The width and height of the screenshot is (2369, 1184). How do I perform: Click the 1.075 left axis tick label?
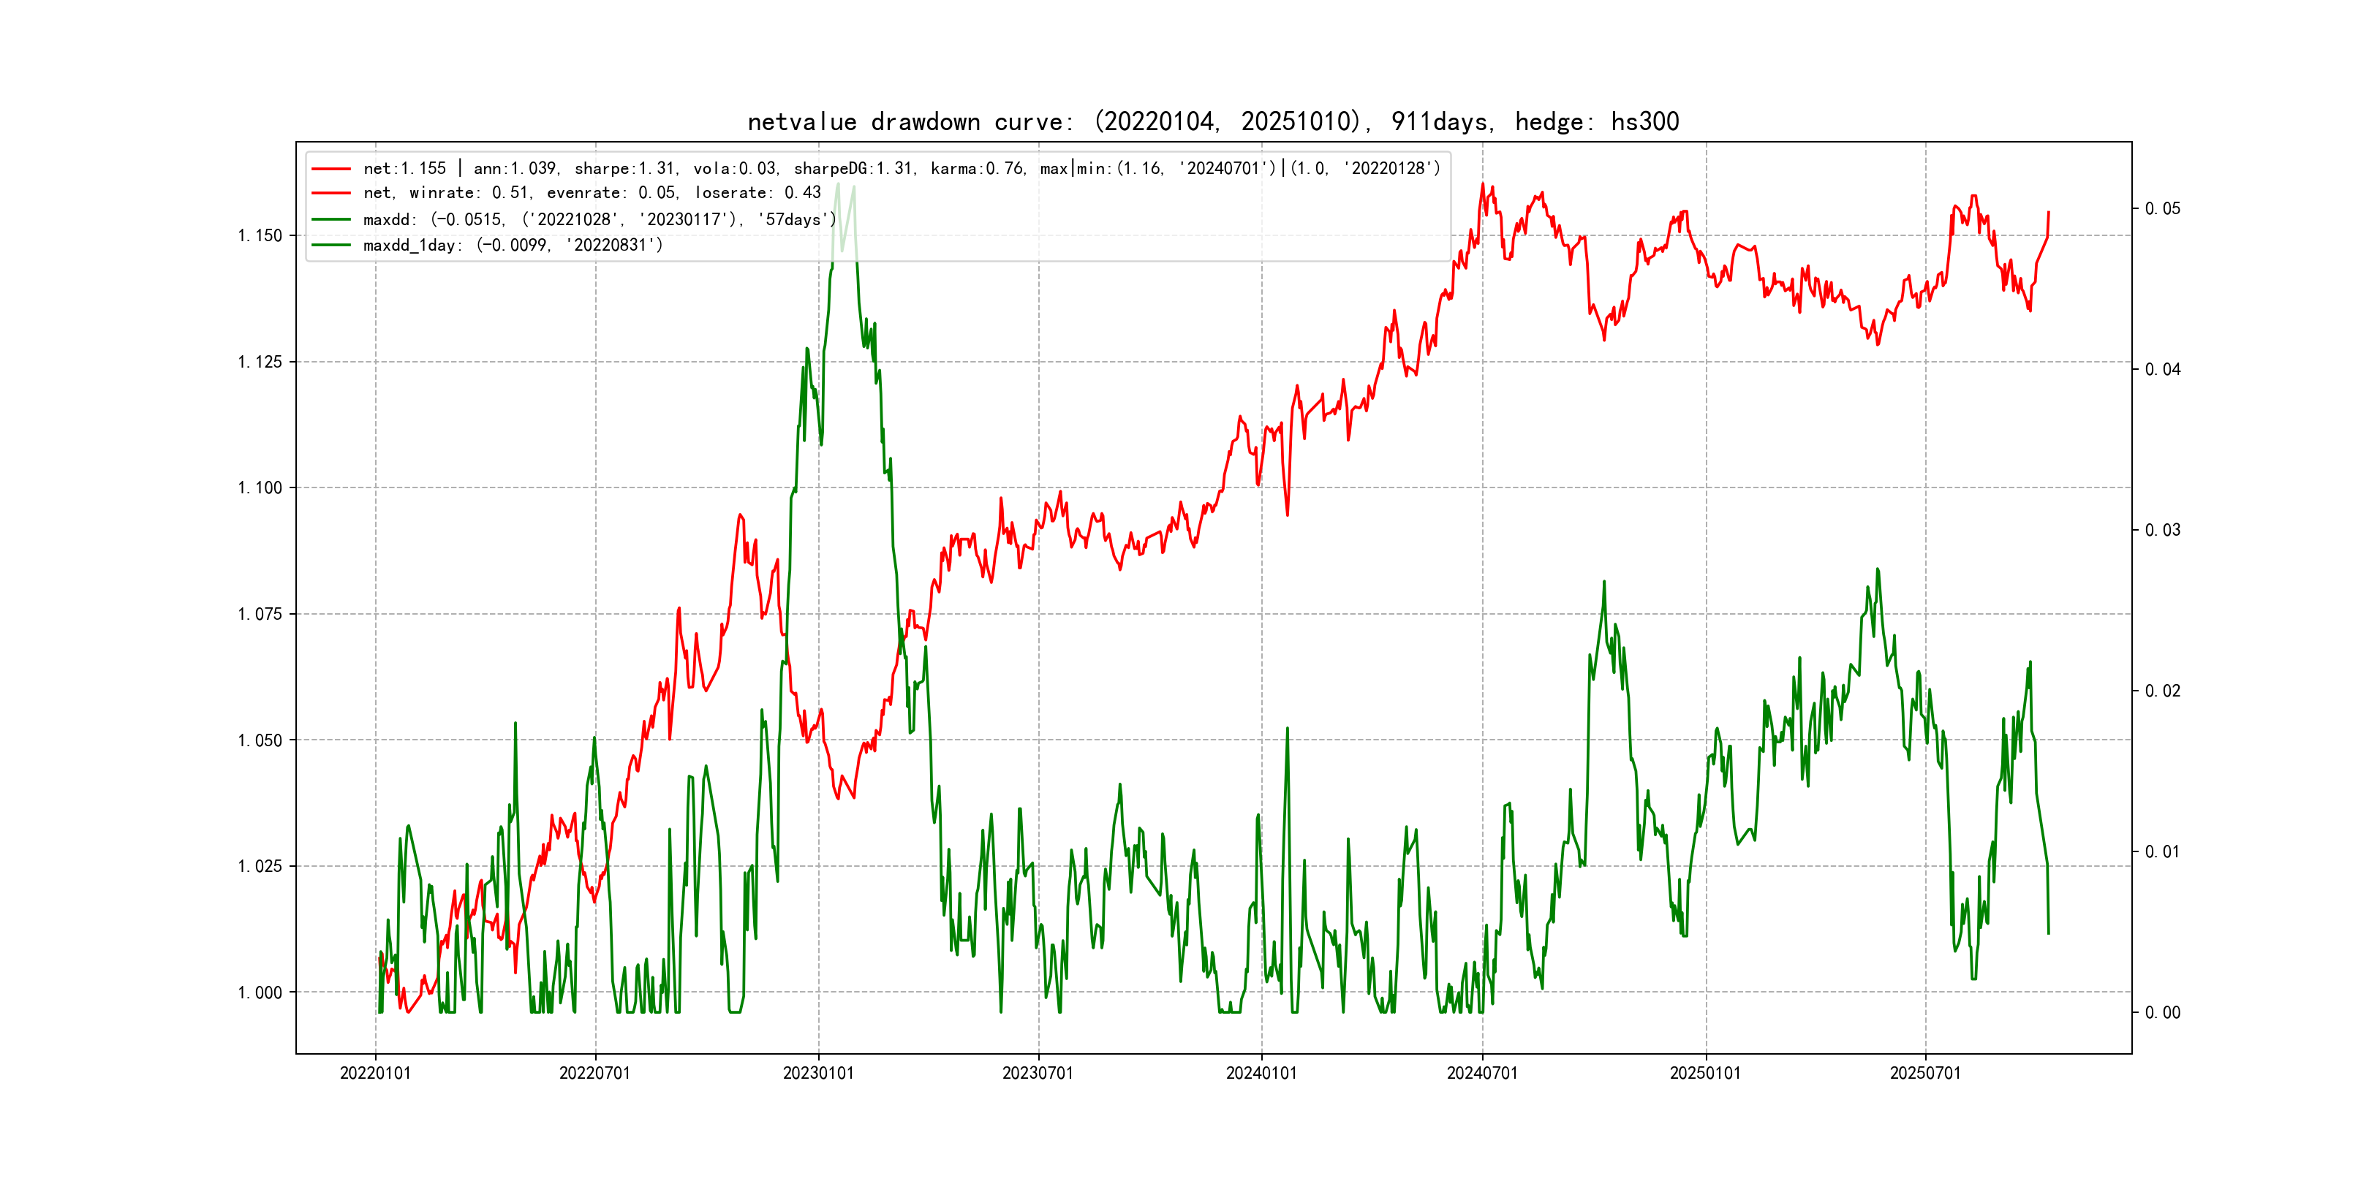click(x=260, y=614)
